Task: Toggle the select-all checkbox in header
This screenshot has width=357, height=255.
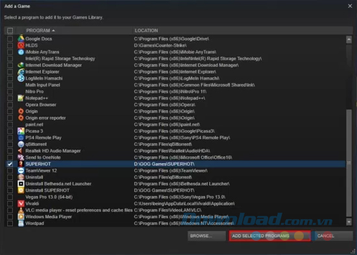Action: pos(10,30)
